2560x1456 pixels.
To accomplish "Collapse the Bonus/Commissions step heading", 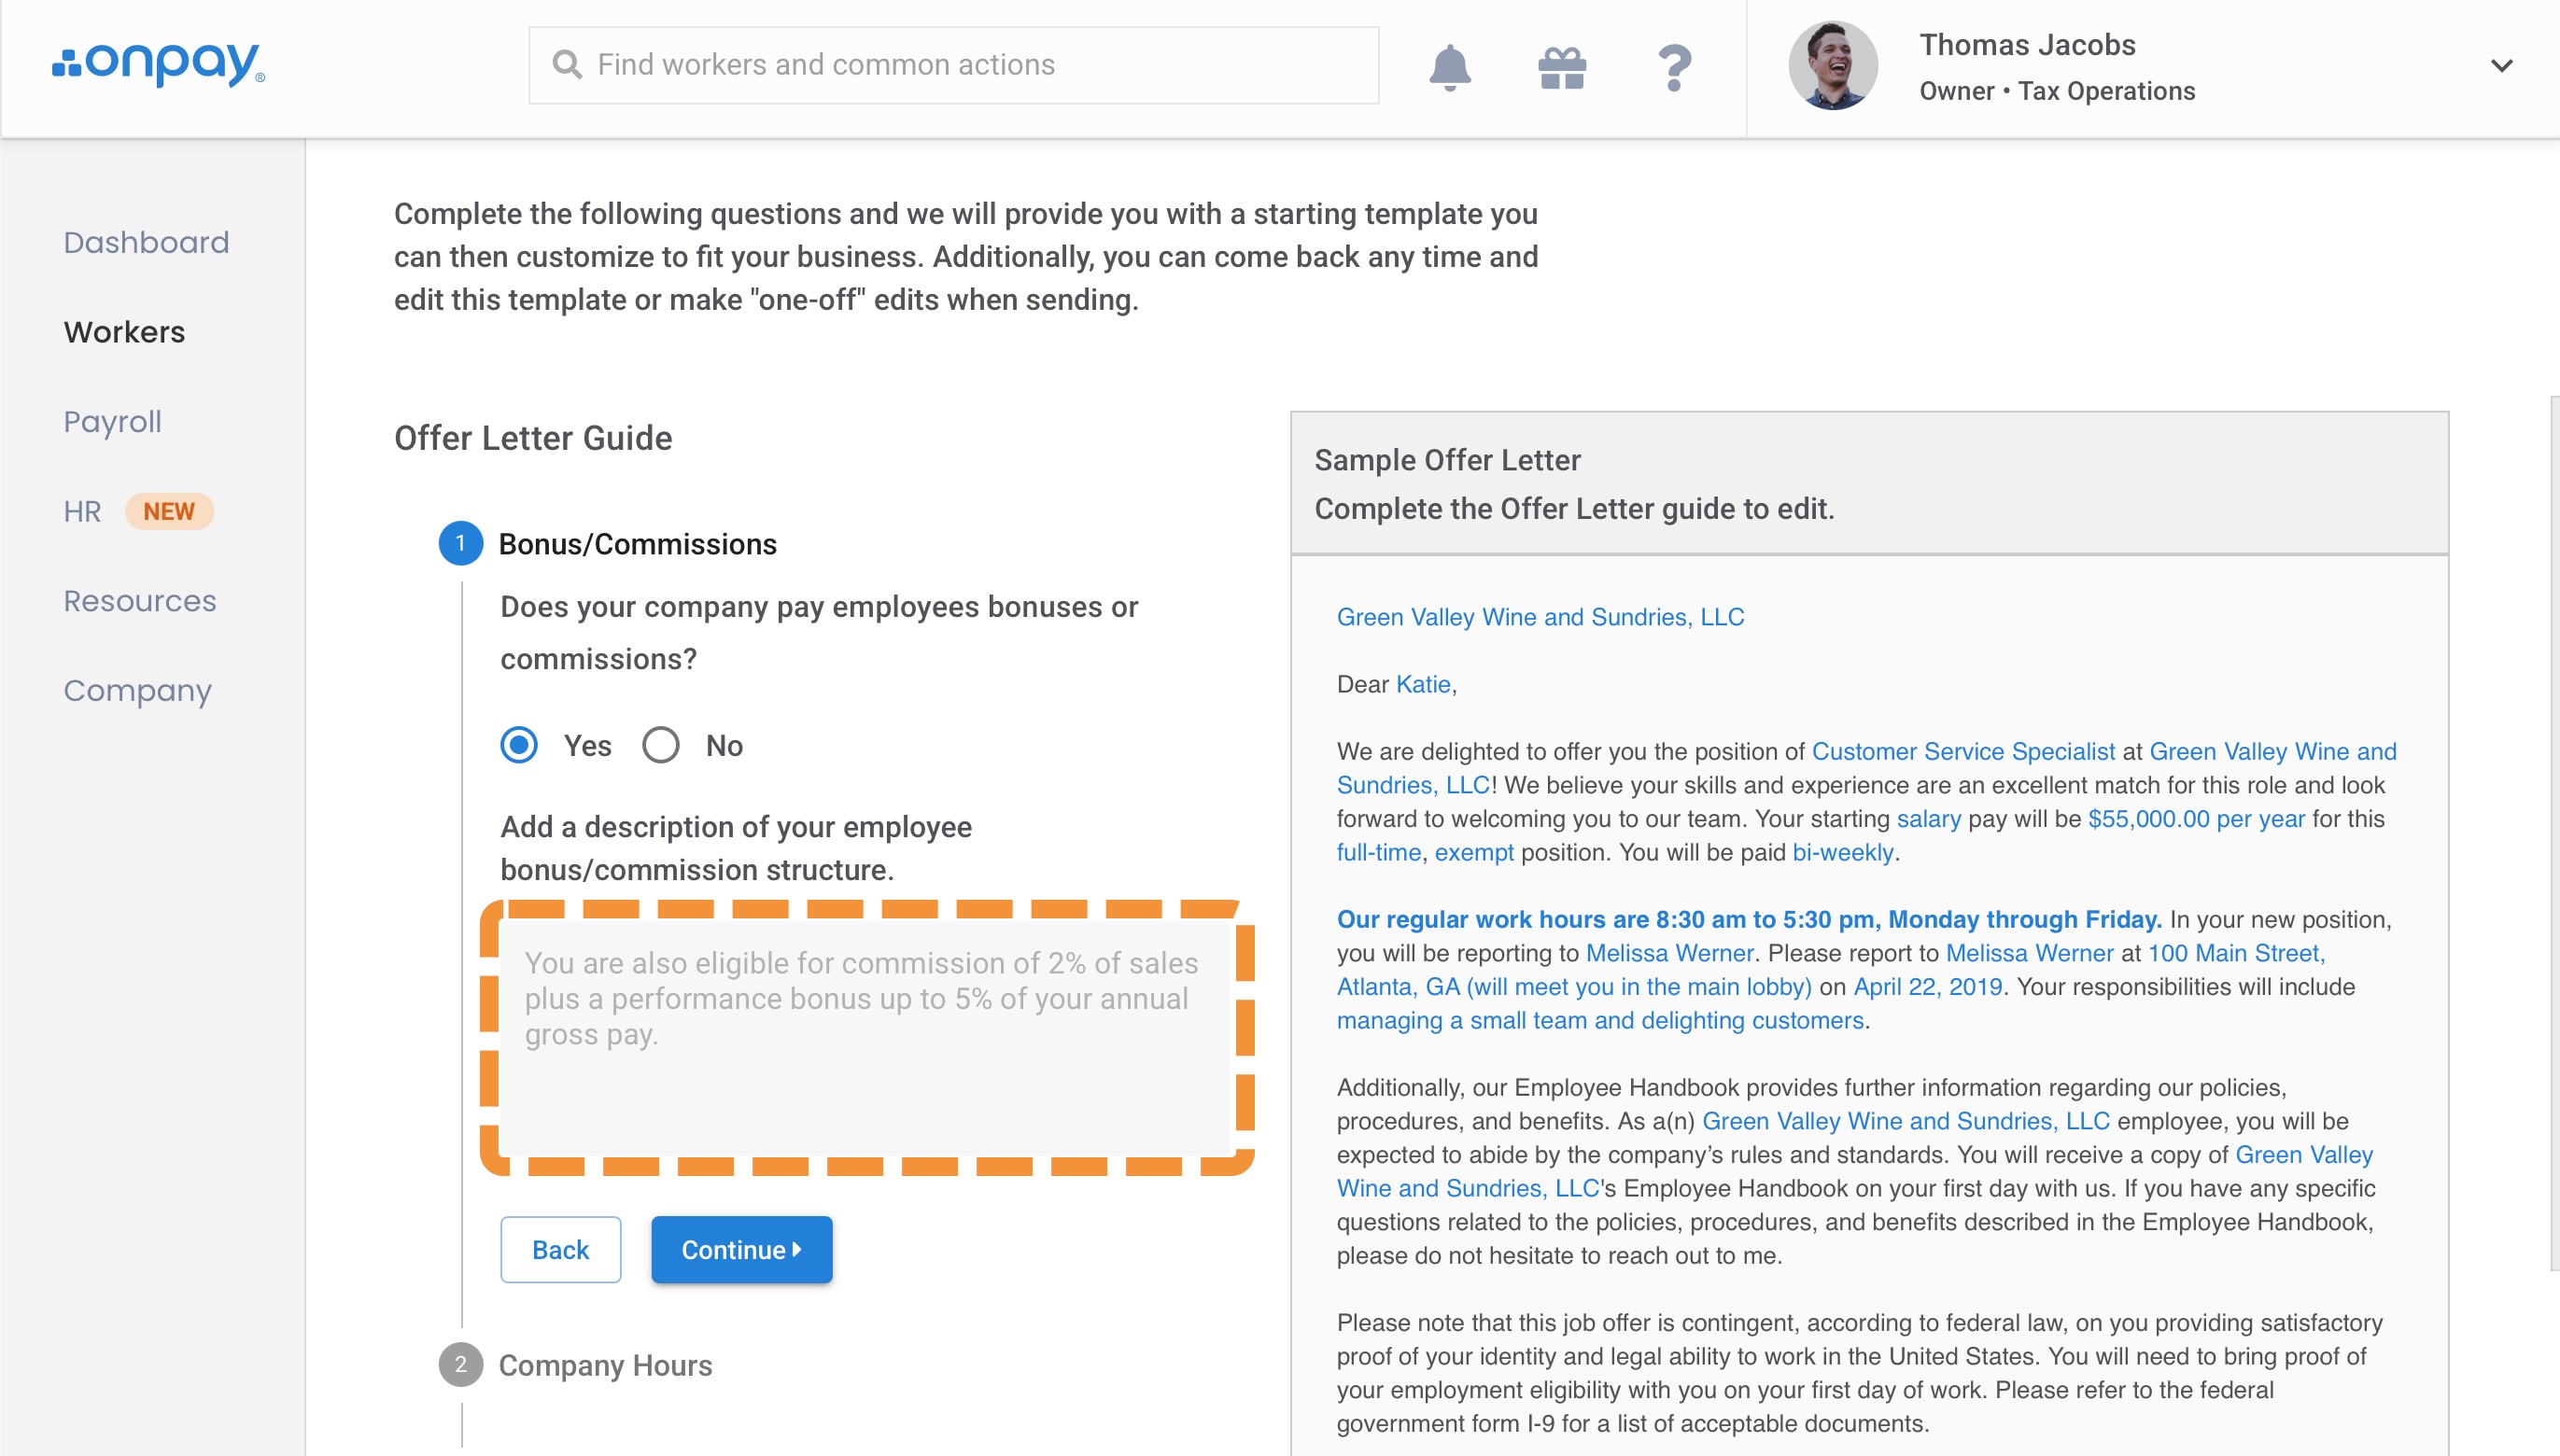I will tap(637, 544).
